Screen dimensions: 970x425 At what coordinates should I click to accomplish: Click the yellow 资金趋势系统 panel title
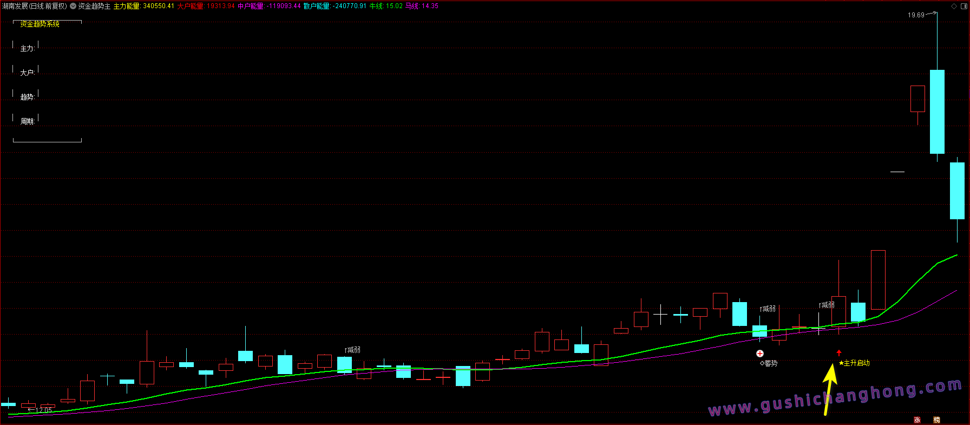pyautogui.click(x=40, y=24)
